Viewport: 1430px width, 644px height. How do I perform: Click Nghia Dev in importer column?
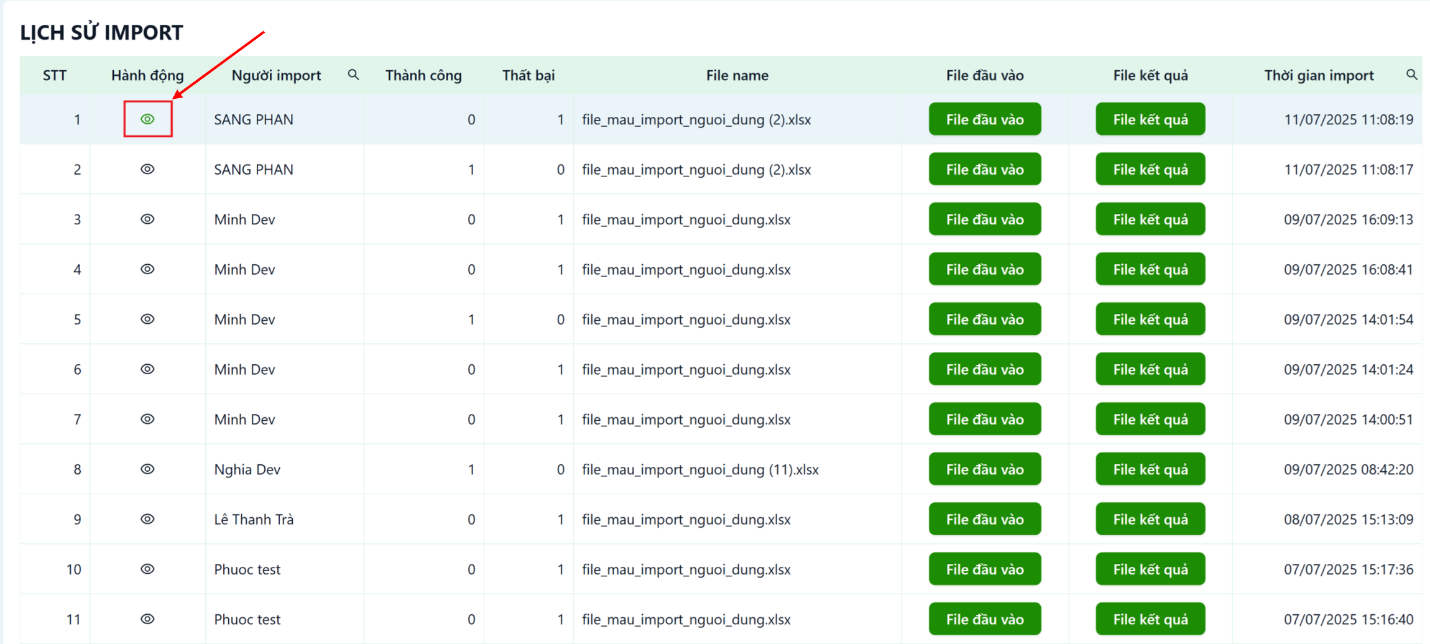point(247,469)
